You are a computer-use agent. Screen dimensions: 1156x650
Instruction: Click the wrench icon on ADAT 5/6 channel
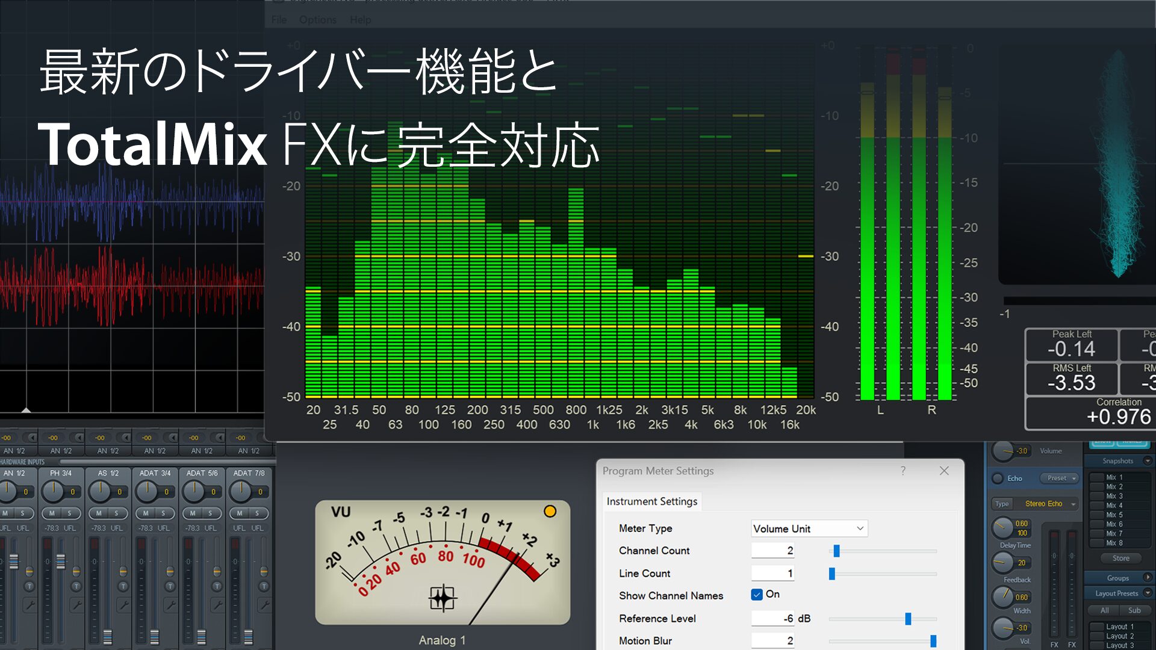217,604
